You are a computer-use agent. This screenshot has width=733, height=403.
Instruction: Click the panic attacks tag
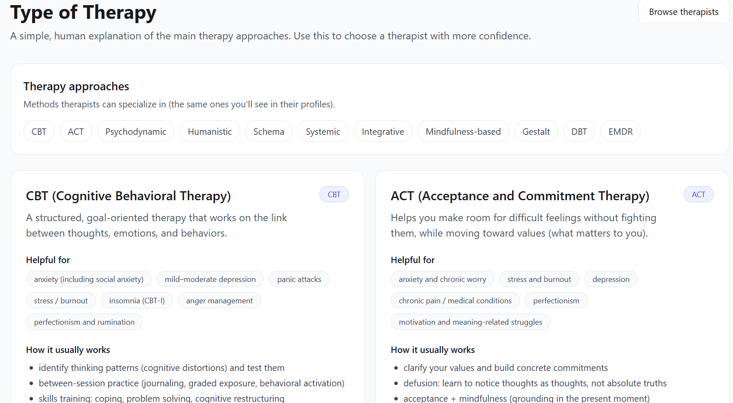(x=299, y=279)
